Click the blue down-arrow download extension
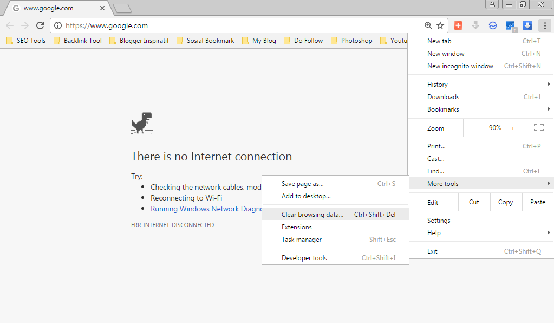 pyautogui.click(x=527, y=25)
